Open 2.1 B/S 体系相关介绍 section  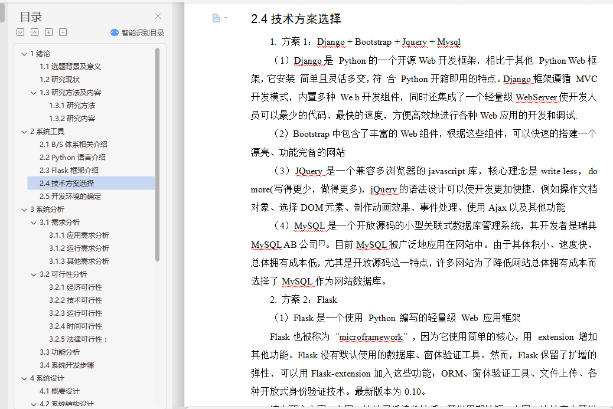click(73, 144)
